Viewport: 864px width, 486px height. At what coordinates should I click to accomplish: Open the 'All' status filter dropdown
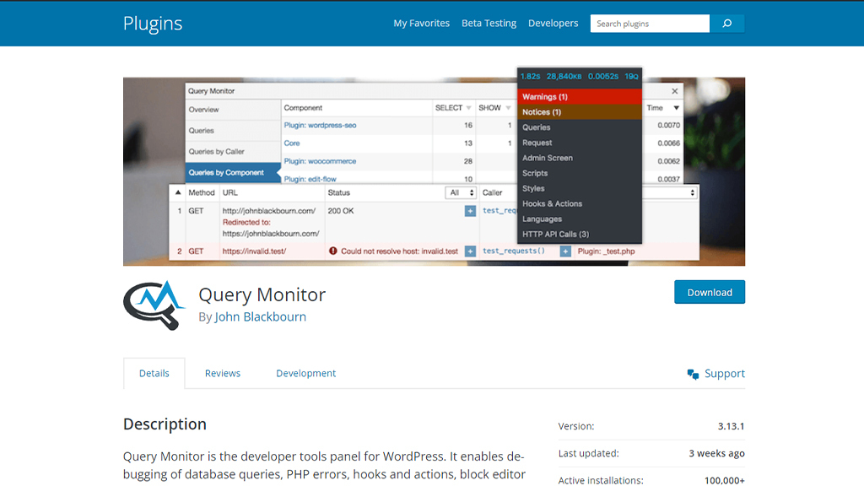461,192
